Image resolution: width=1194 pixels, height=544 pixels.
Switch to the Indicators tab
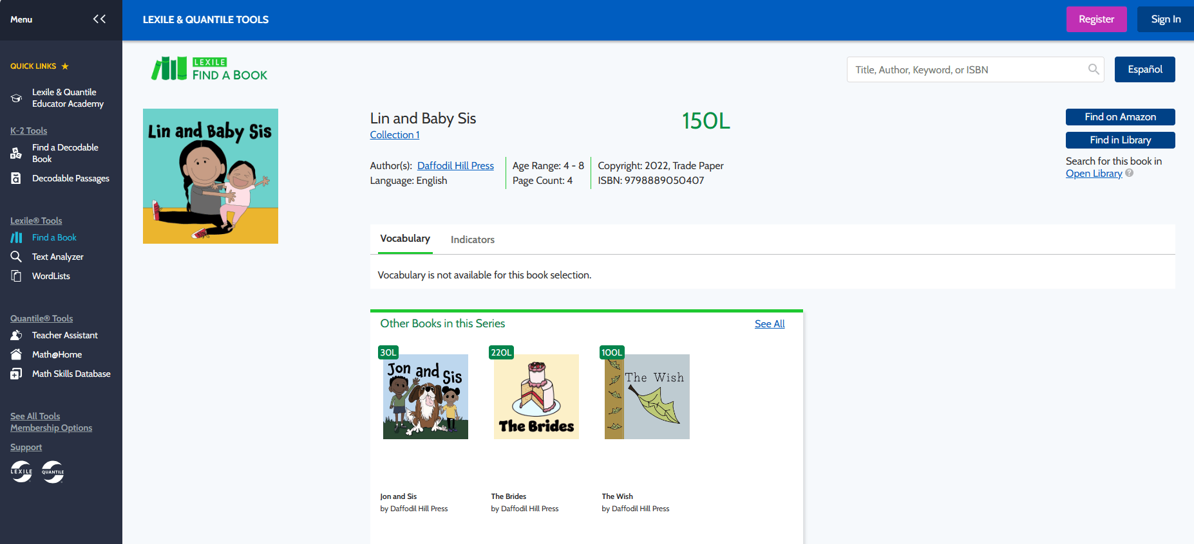pyautogui.click(x=473, y=239)
